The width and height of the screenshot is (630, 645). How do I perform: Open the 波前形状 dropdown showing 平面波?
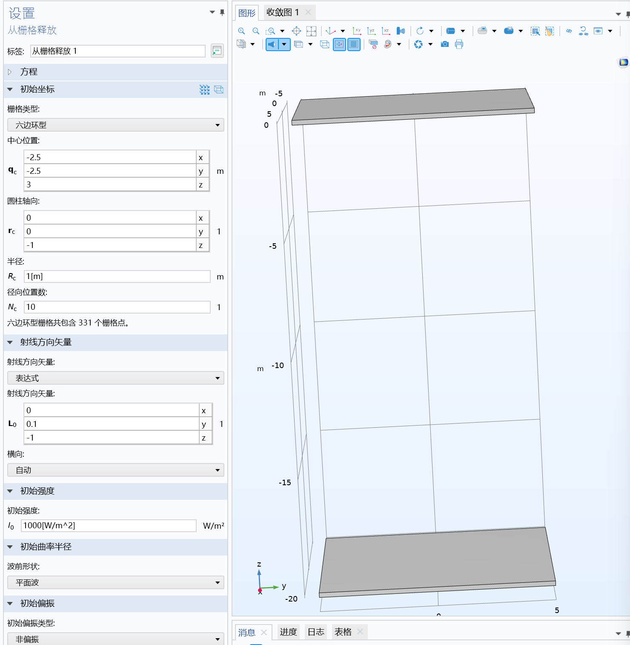tap(115, 582)
